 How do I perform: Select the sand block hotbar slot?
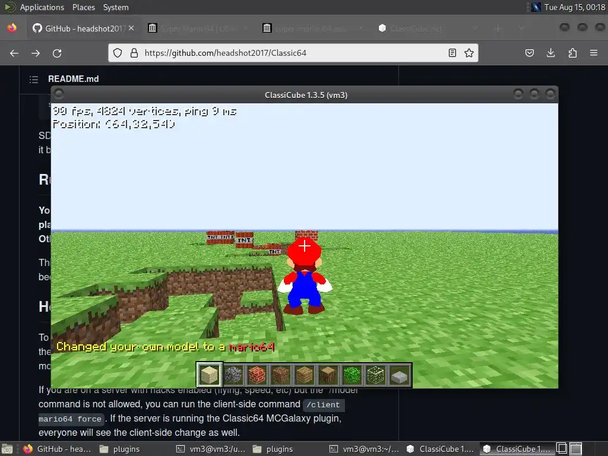tap(210, 375)
